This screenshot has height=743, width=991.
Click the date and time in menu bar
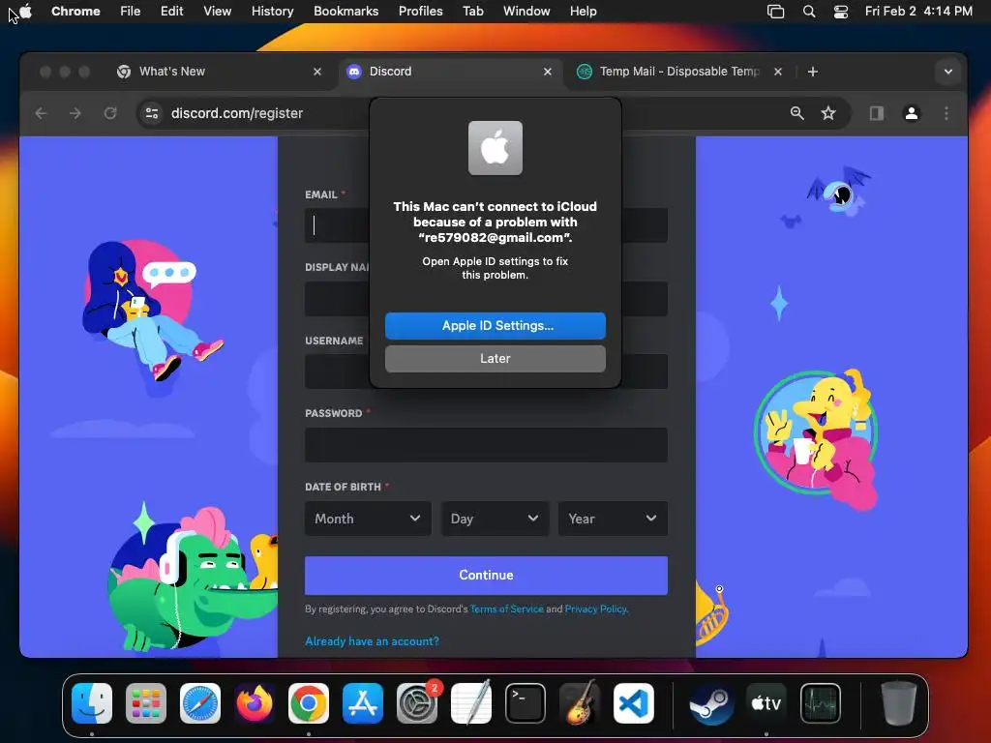[918, 12]
